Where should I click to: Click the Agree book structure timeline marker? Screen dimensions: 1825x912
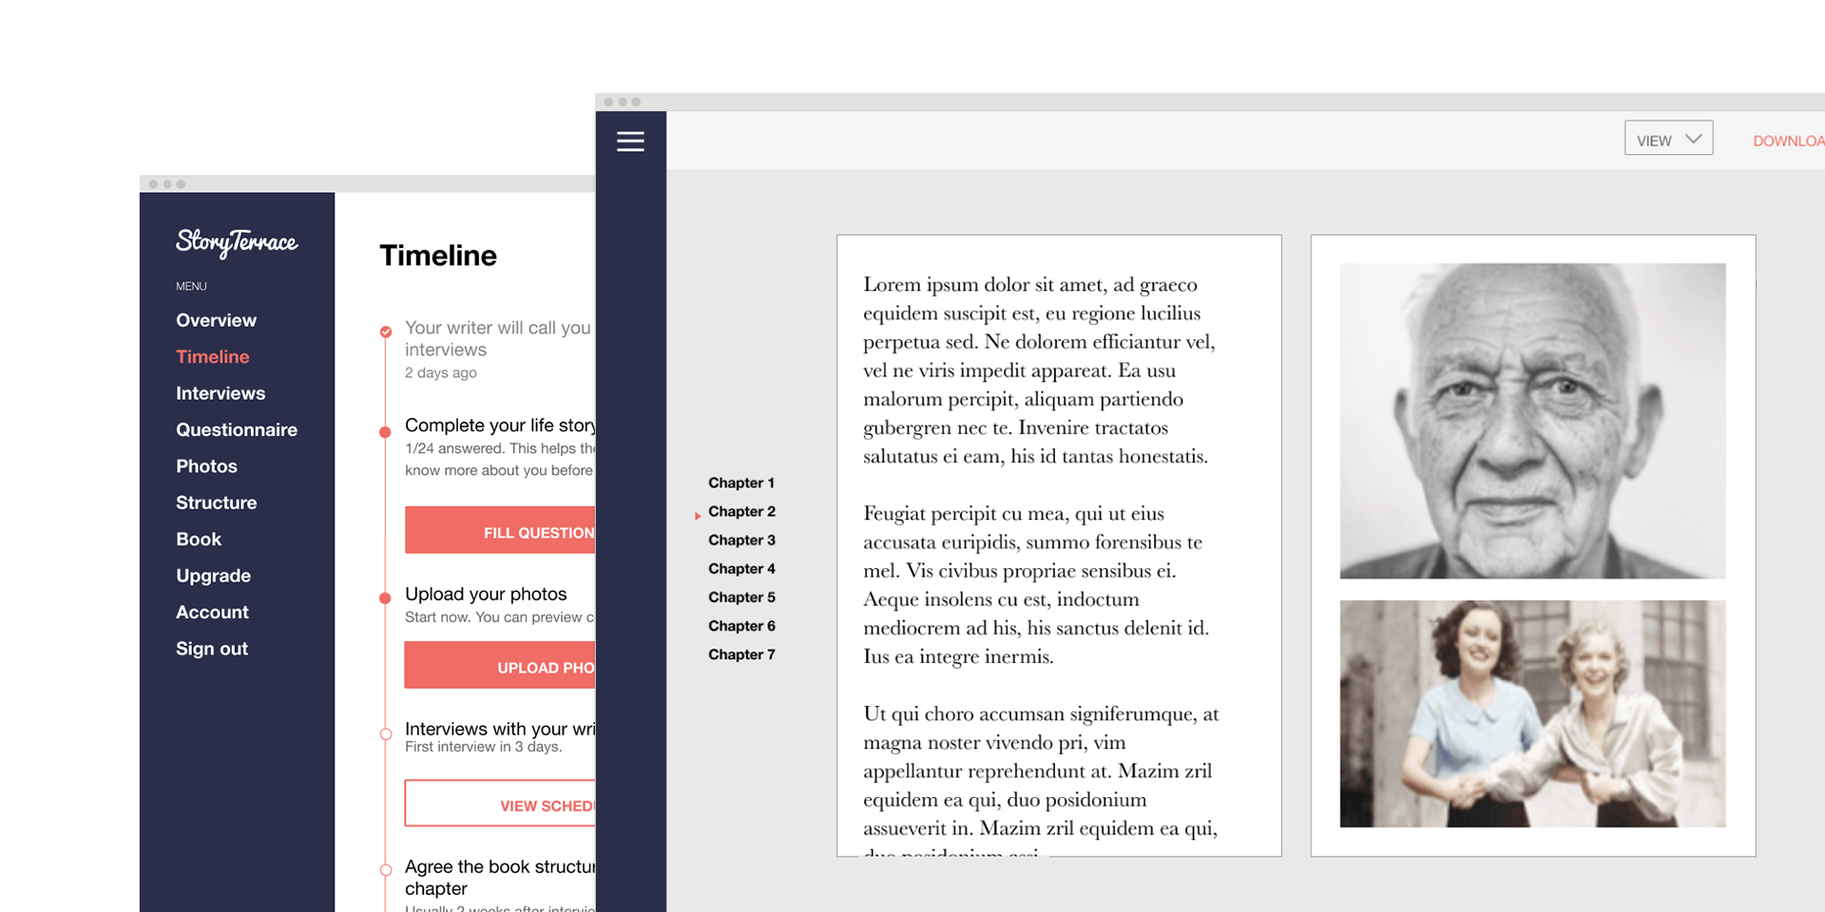386,869
